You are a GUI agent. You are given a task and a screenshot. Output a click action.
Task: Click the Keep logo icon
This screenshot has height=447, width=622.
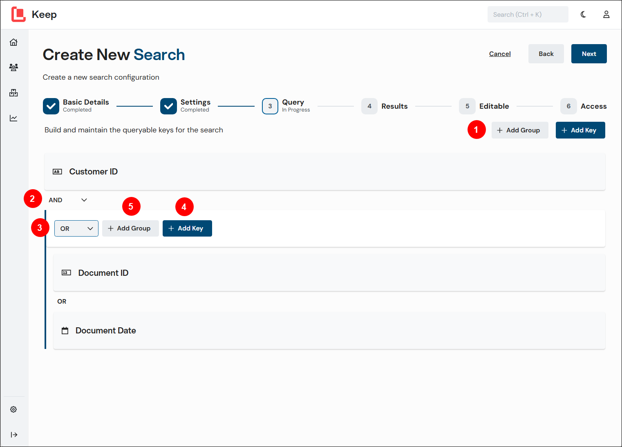(18, 14)
